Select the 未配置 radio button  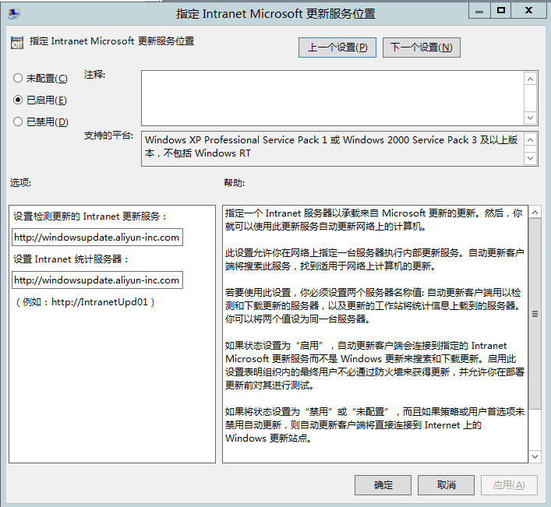(18, 79)
